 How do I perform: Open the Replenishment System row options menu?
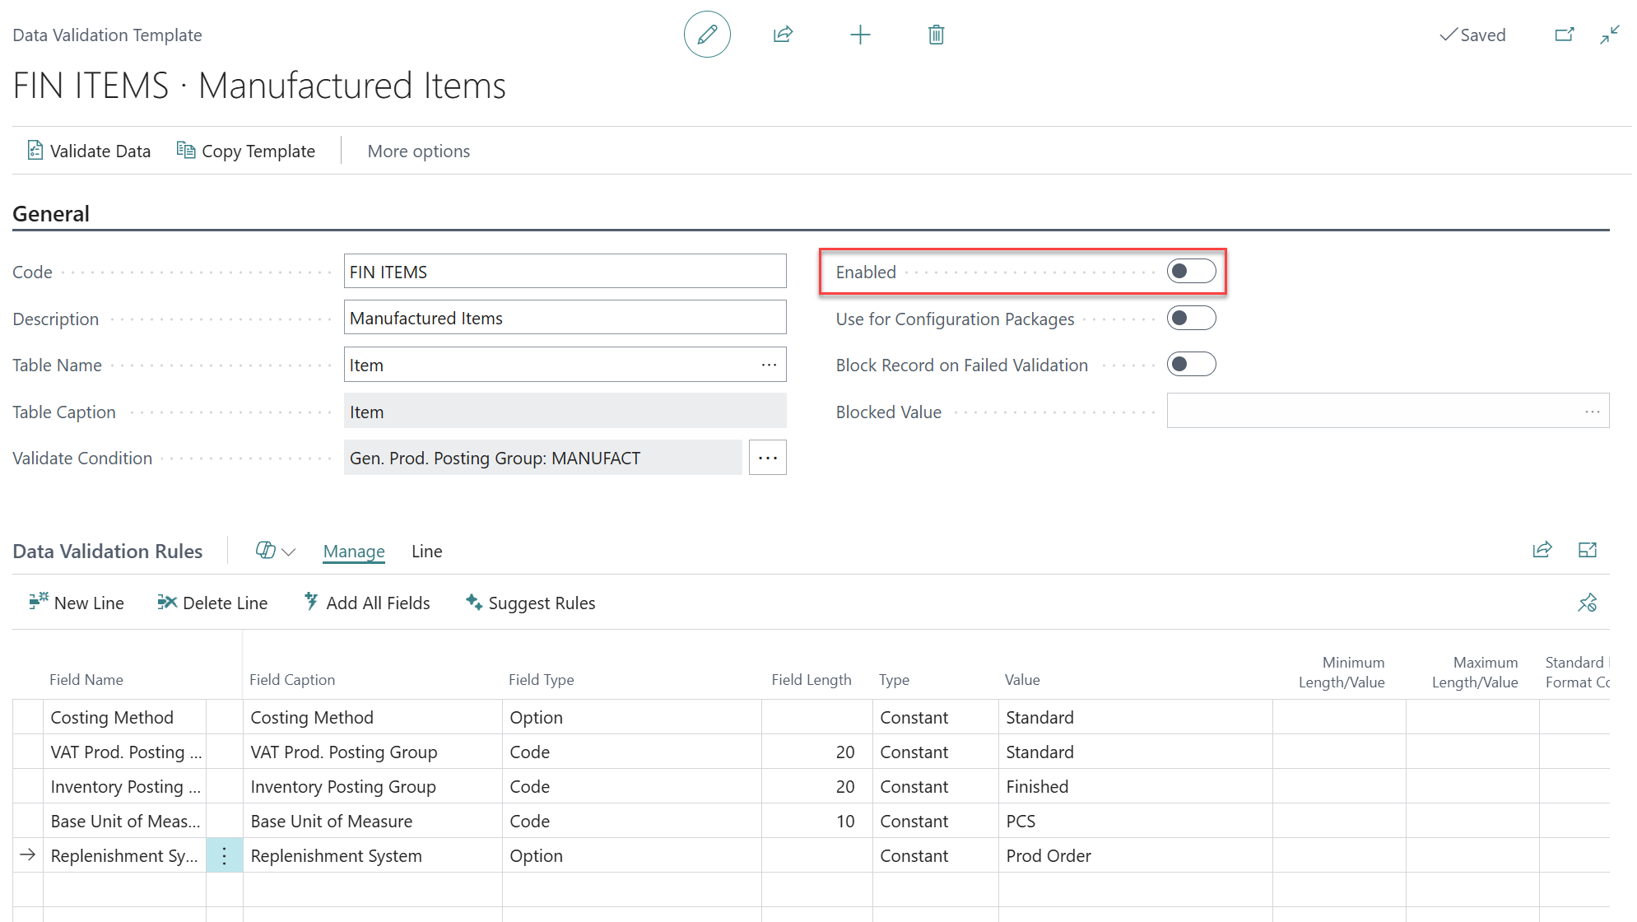click(x=224, y=855)
